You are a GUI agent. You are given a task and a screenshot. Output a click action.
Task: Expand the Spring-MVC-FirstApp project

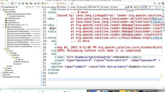click(1, 77)
